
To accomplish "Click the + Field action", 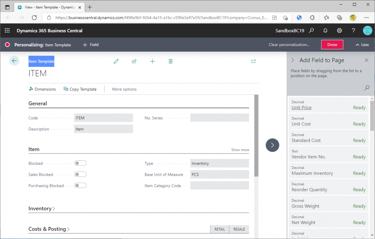I will (91, 45).
